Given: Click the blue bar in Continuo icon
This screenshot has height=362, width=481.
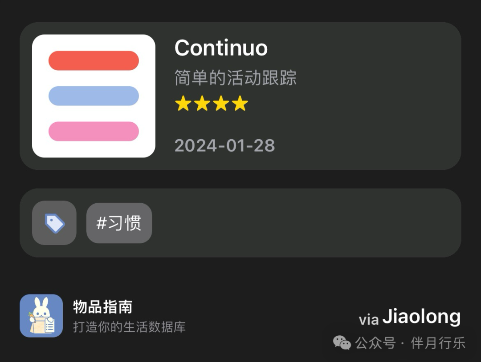Looking at the screenshot, I should pyautogui.click(x=94, y=96).
